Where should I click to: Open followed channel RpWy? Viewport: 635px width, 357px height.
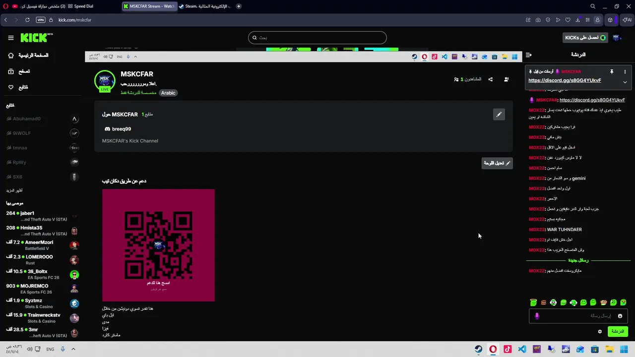[x=42, y=162]
